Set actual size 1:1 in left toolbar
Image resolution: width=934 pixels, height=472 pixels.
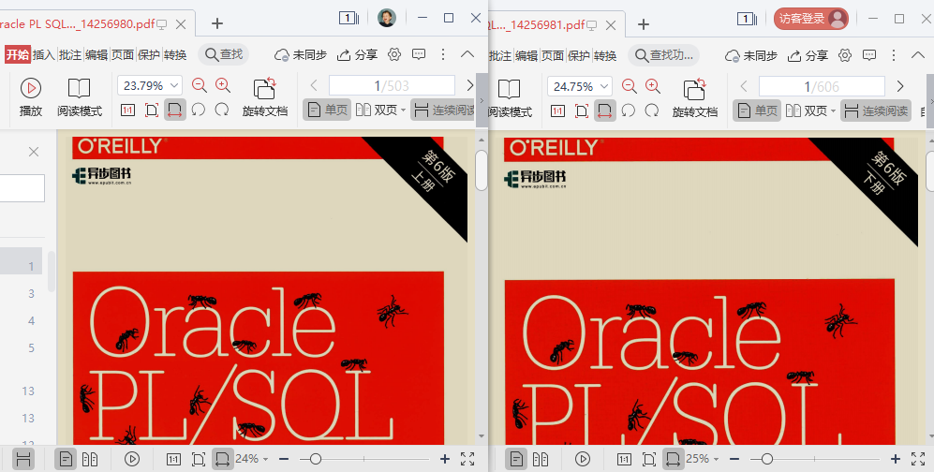127,111
